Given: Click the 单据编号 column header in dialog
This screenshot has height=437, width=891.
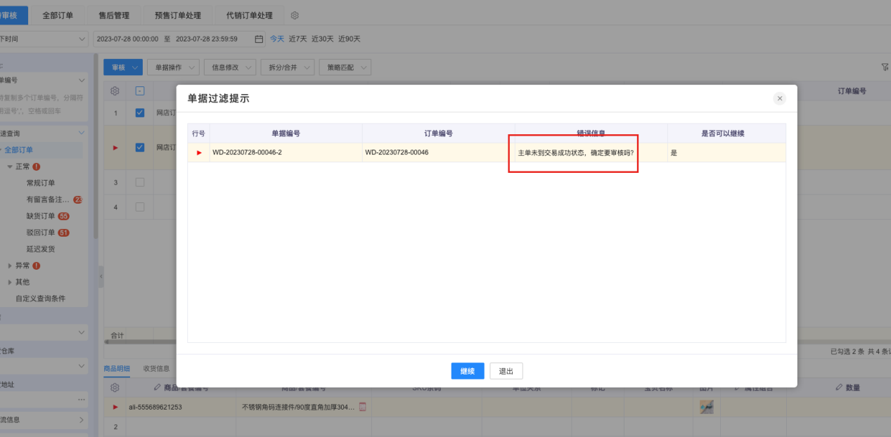Looking at the screenshot, I should coord(286,133).
